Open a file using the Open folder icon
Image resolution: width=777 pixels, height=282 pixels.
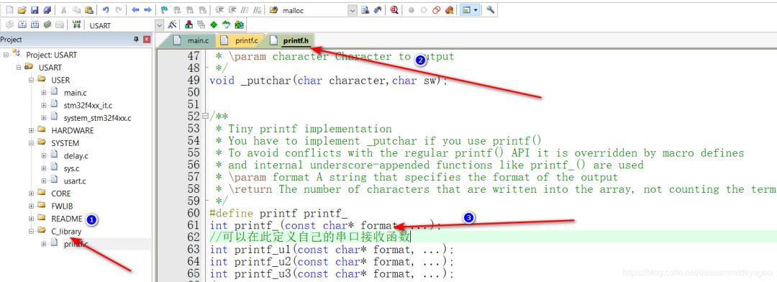[x=22, y=10]
